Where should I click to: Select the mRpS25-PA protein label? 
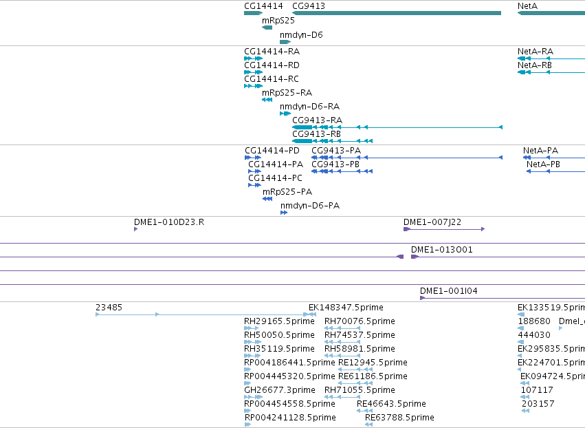(287, 193)
